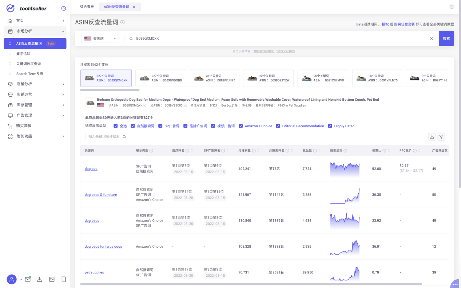Clear the ASIN search field with X icon
The image size is (461, 288).
coord(432,39)
